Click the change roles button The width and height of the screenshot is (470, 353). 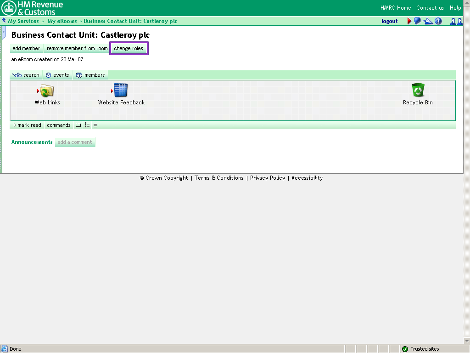(x=129, y=48)
